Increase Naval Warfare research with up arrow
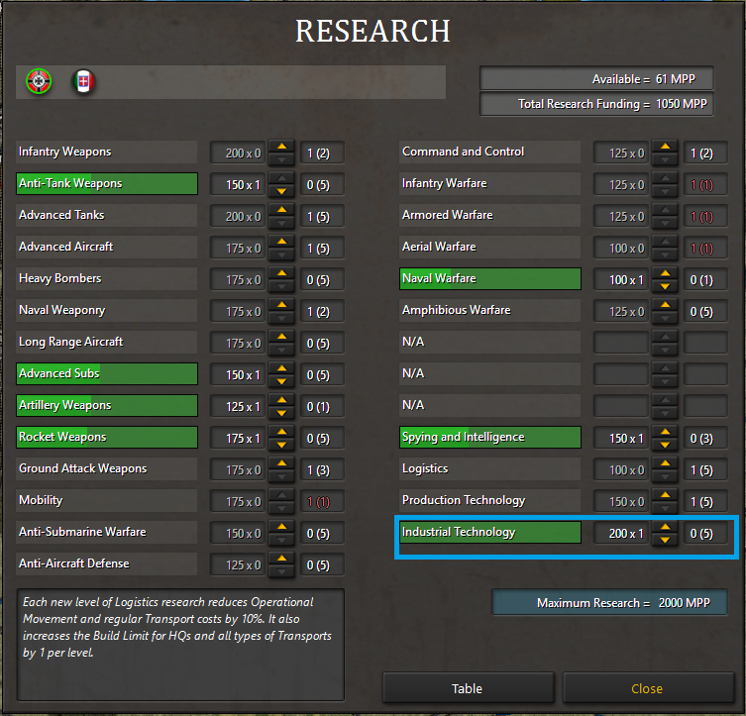The height and width of the screenshot is (716, 746). coord(665,273)
